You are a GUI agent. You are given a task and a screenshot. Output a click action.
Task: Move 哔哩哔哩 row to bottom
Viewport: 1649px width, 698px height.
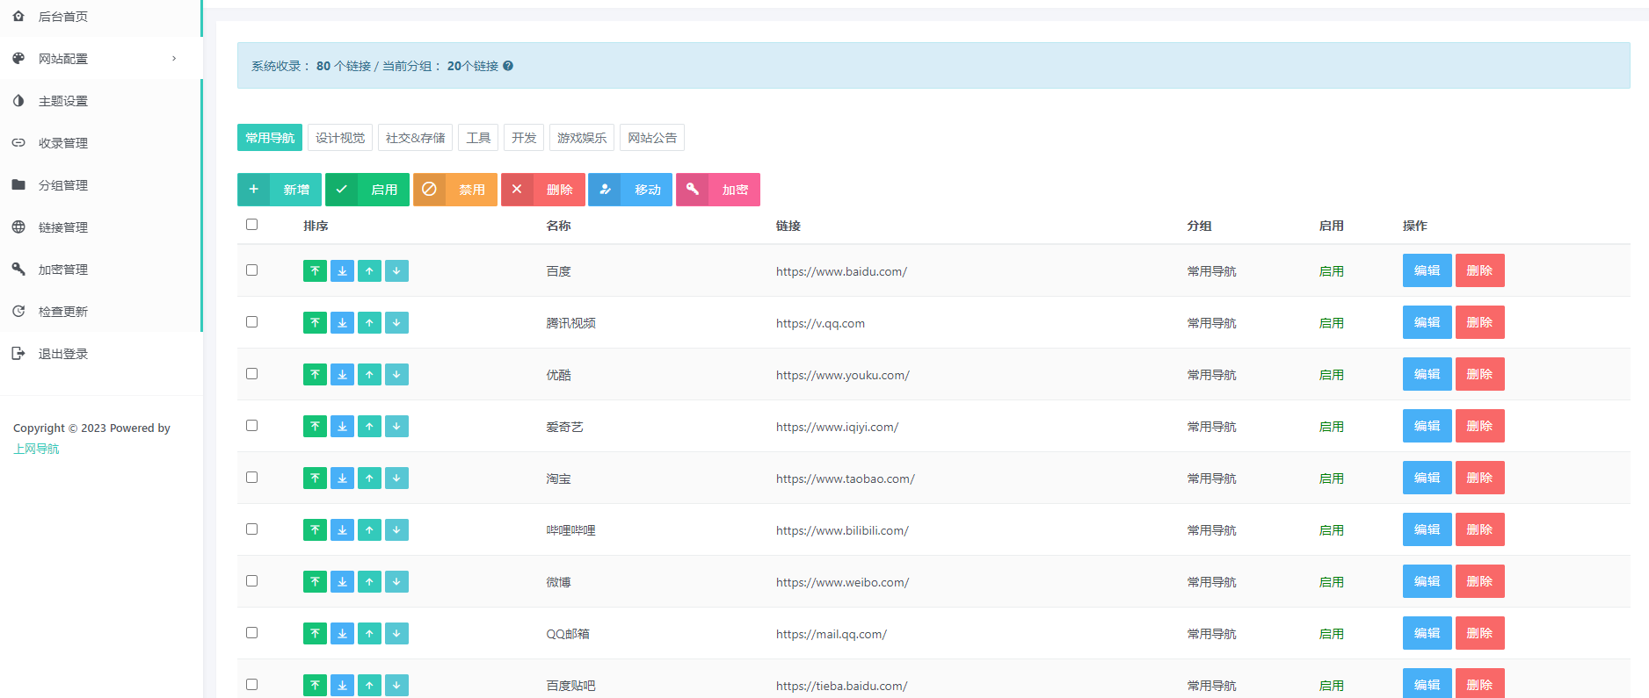pyautogui.click(x=342, y=530)
